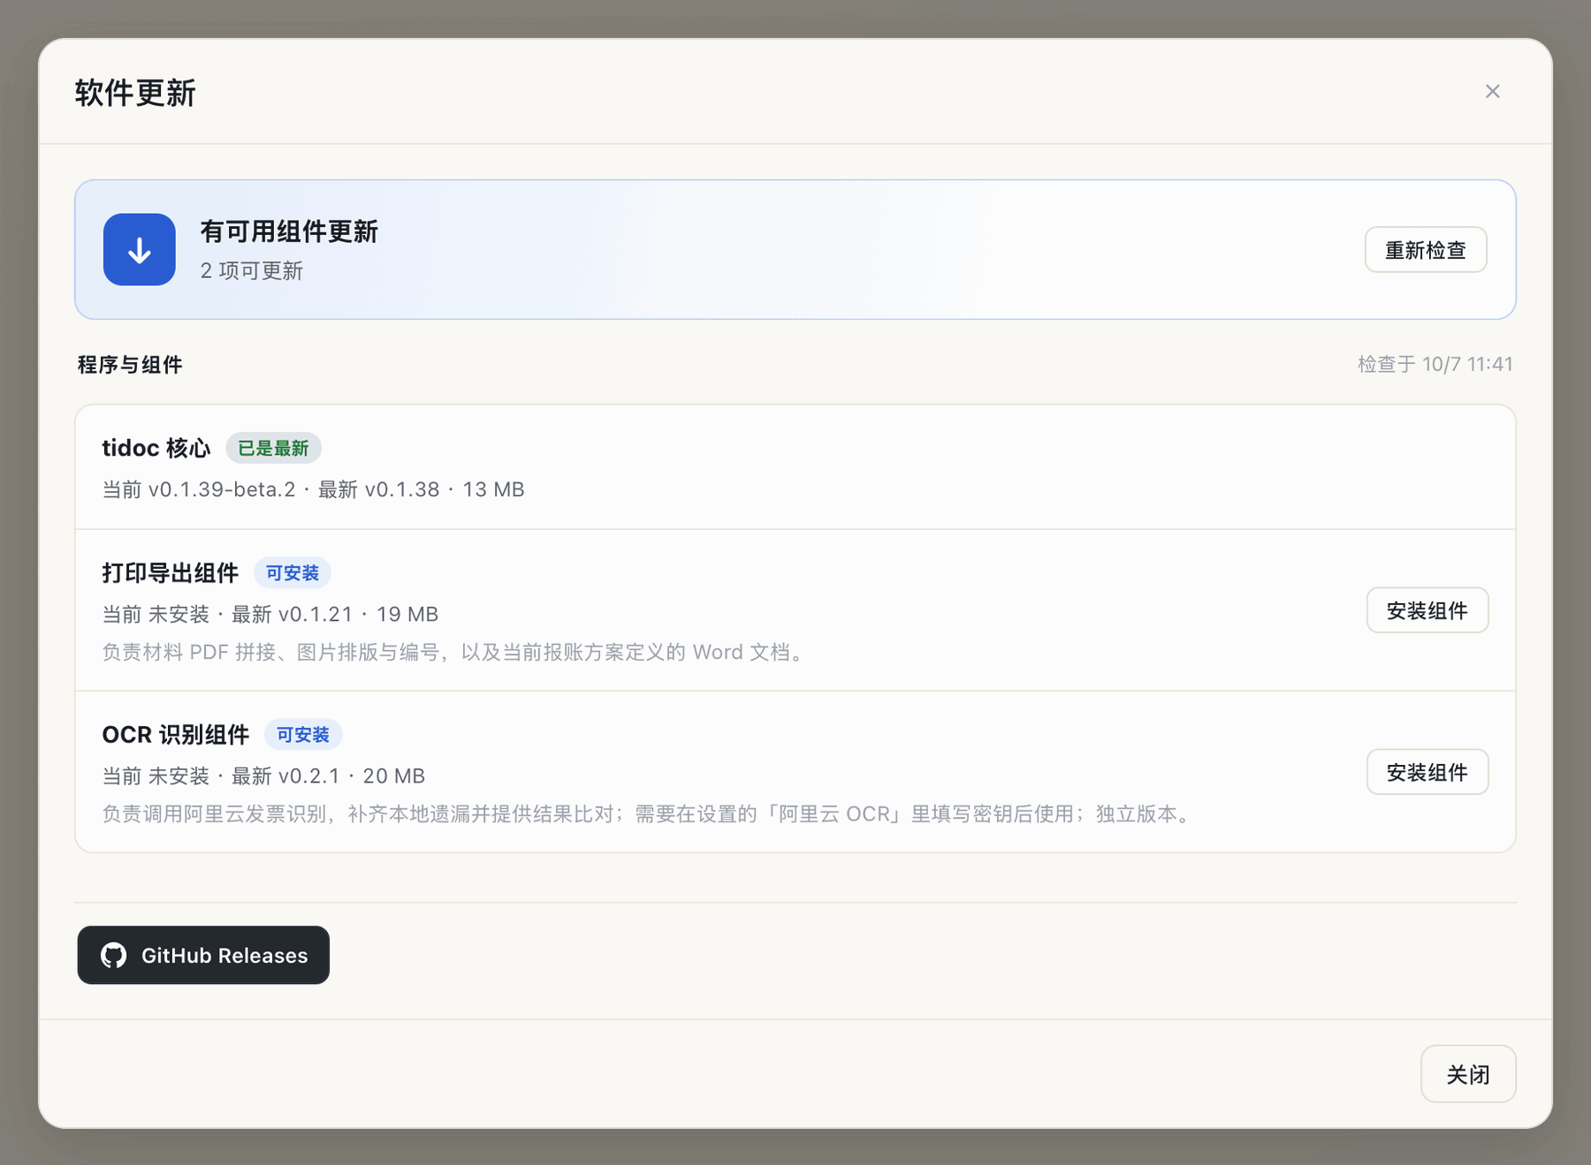1591x1165 pixels.
Task: Click the 已是最新 status badge
Action: [x=273, y=448]
